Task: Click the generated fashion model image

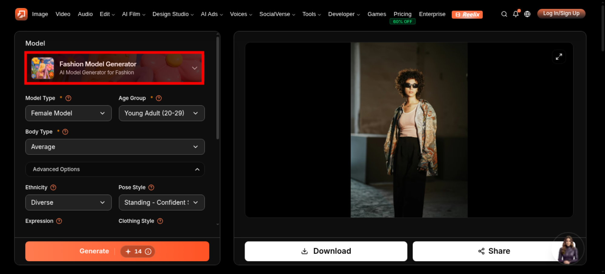Action: [x=409, y=130]
